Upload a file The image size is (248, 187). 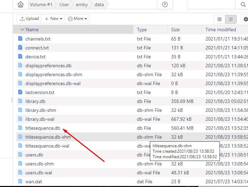29,19
